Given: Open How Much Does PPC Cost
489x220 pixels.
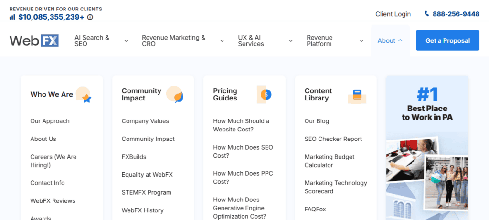Looking at the screenshot, I should 243,177.
